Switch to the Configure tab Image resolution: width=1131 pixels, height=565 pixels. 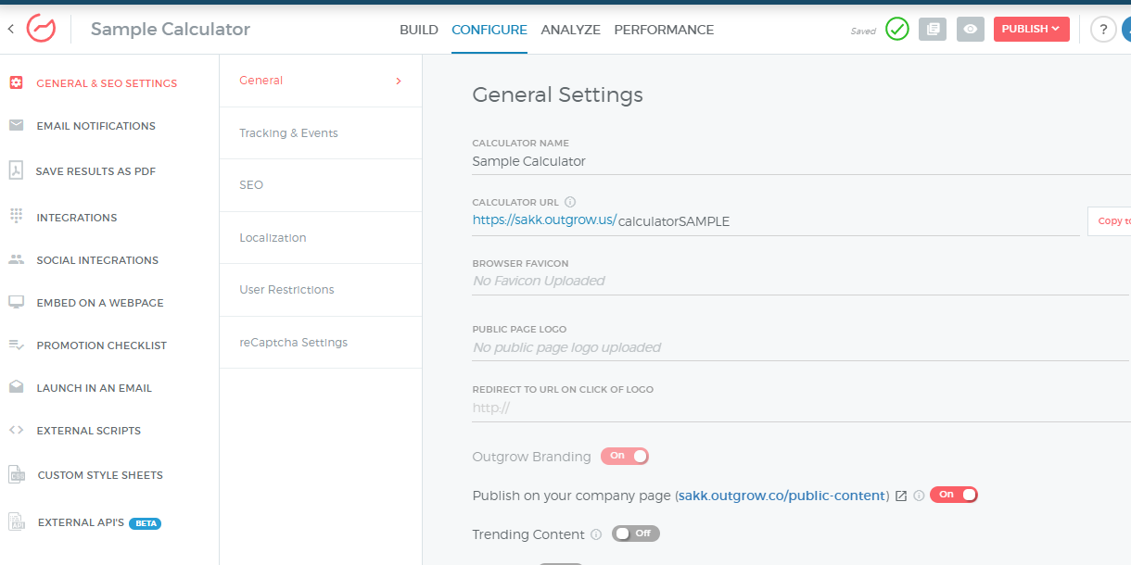489,30
